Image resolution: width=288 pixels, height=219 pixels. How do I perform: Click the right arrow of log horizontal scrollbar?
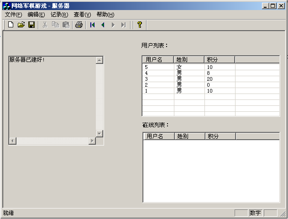click(x=92, y=141)
